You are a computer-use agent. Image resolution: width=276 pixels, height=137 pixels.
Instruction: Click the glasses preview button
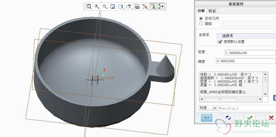207,118
